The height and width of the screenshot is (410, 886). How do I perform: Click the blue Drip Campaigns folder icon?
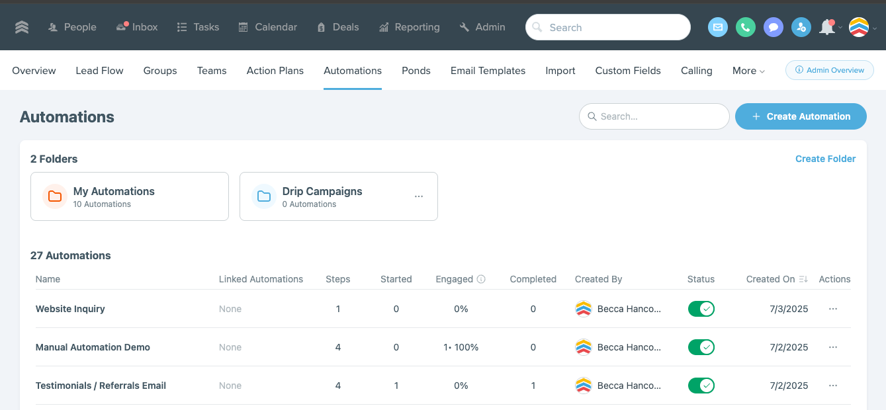point(264,196)
